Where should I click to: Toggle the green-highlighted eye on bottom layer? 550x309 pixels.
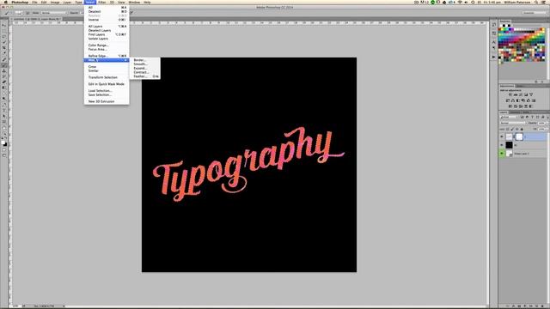click(502, 153)
